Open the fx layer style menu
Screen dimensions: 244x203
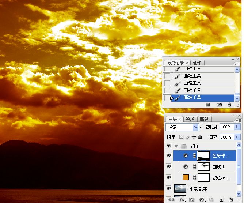tap(182, 200)
